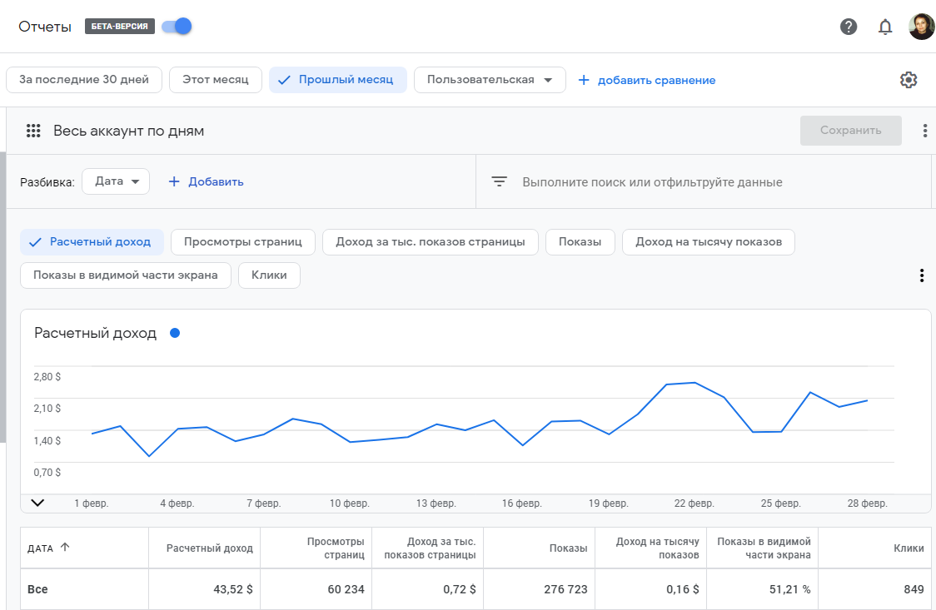Screen dimensions: 936x610
Task: Expand the Дата breakdown dropdown
Action: pos(116,181)
